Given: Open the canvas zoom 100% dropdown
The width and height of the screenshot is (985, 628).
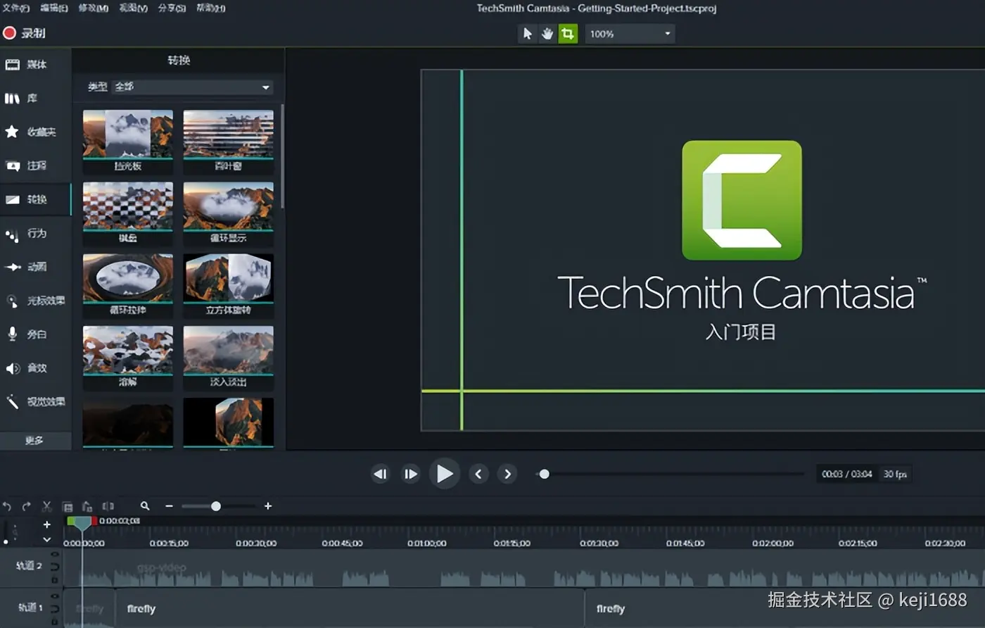Looking at the screenshot, I should tap(630, 34).
